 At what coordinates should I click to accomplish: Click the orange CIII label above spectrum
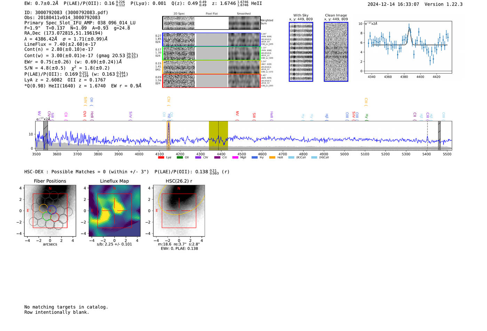pos(366,101)
